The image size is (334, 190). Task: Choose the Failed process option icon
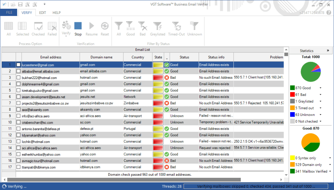[52, 26]
